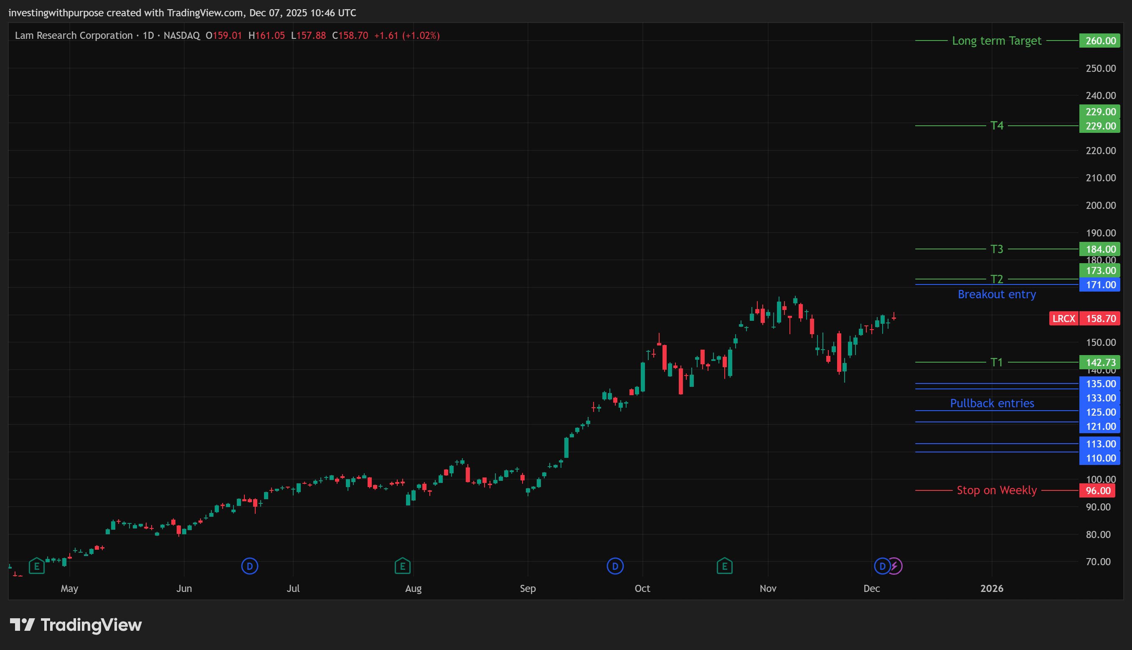Image resolution: width=1132 pixels, height=650 pixels.
Task: Click the LRCX 158.70 price tag
Action: 1084,318
